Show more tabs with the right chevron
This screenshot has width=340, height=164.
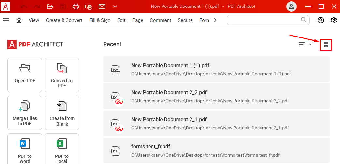point(215,20)
